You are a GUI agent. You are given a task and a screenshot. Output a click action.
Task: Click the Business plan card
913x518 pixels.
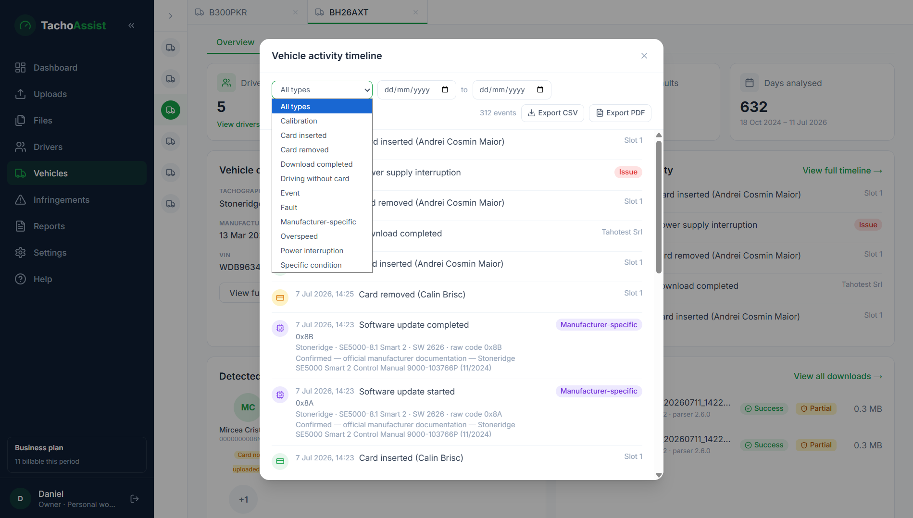click(x=77, y=455)
